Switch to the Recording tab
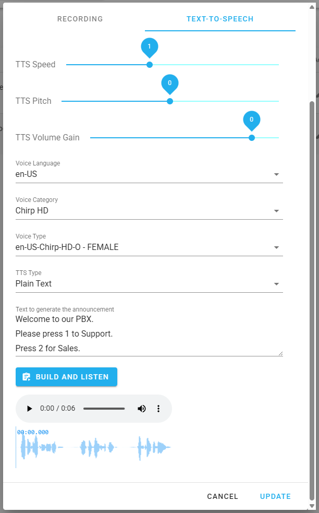Image resolution: width=319 pixels, height=513 pixels. [x=80, y=19]
